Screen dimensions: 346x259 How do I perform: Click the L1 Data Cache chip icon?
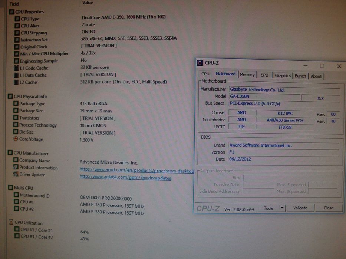pyautogui.click(x=16, y=75)
